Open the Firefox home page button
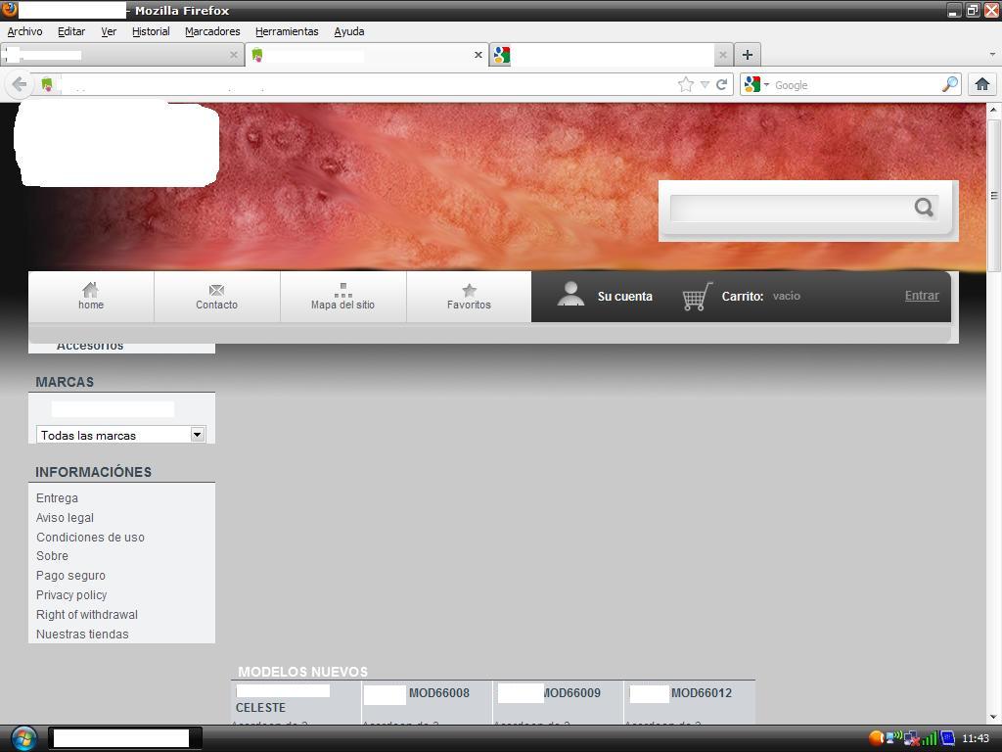The image size is (1002, 752). click(x=982, y=84)
